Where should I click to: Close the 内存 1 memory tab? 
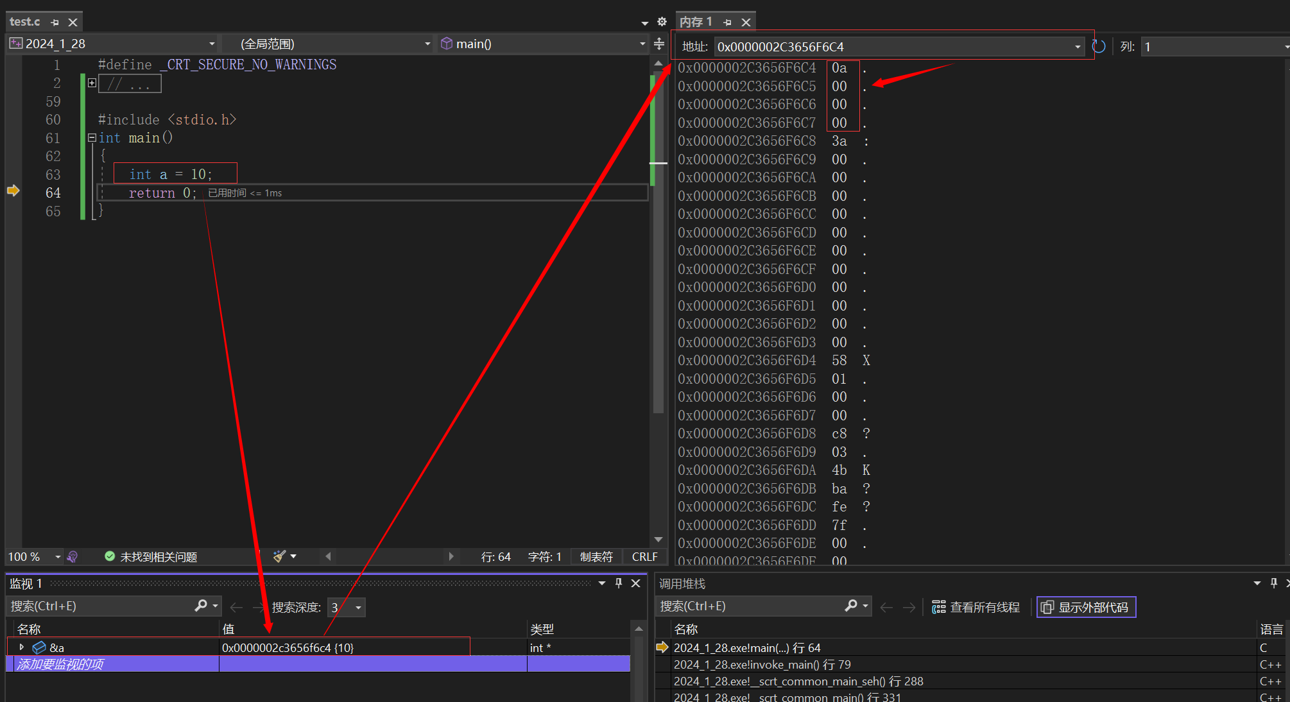point(746,22)
